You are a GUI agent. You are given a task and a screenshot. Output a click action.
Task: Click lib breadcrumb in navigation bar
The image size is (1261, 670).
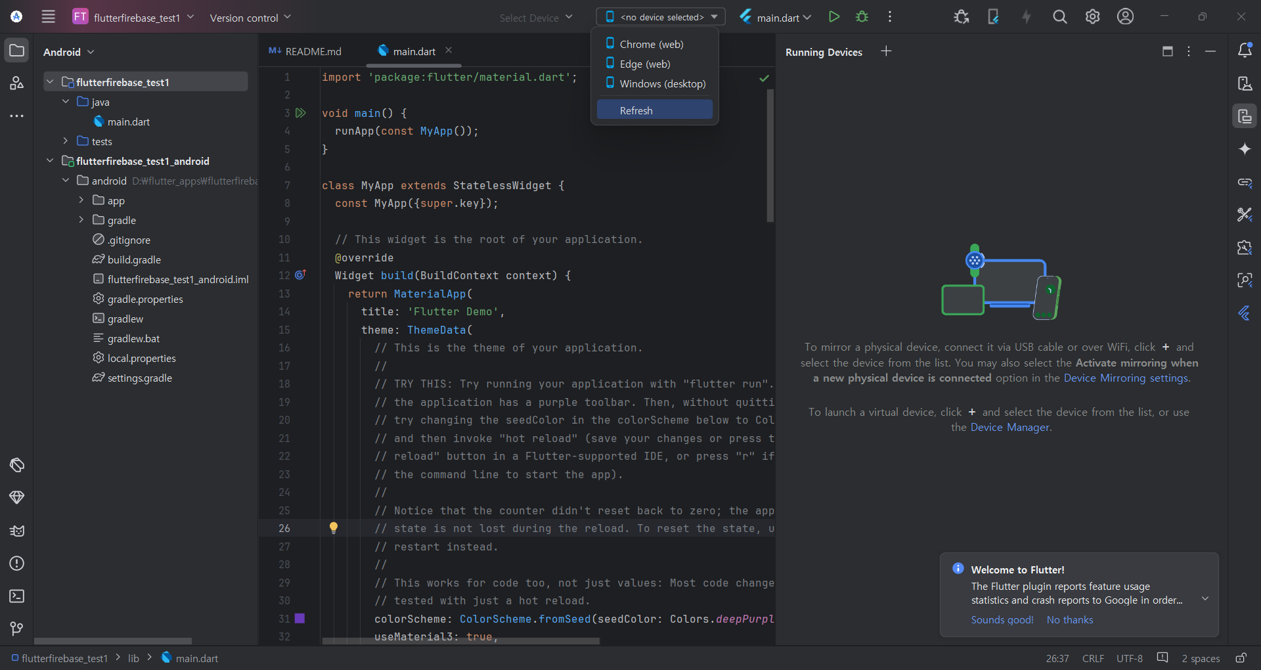133,658
